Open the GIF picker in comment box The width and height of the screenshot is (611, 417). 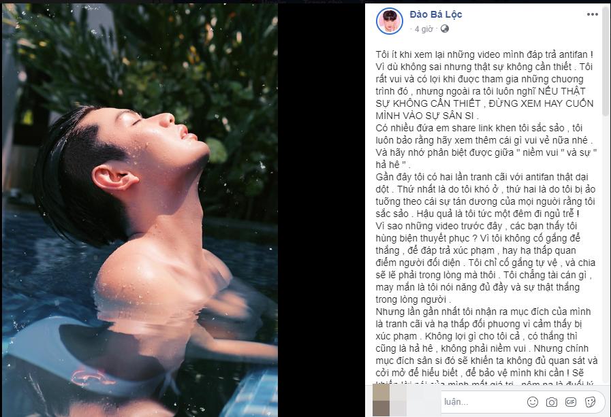click(x=571, y=402)
